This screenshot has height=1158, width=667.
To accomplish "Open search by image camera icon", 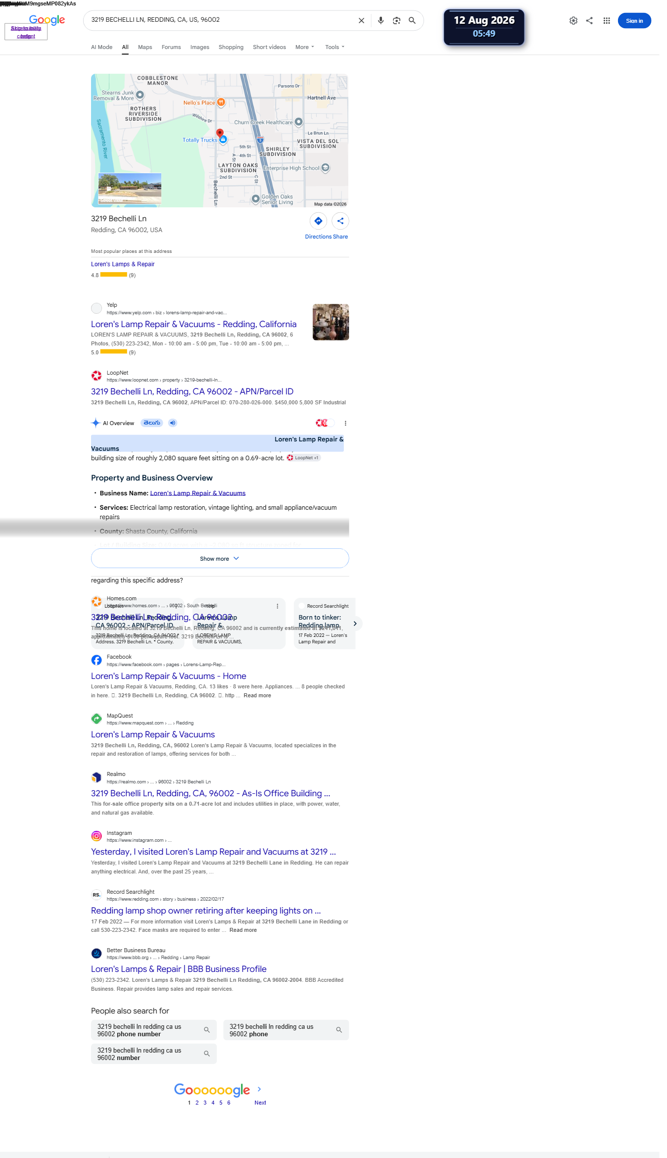I will 396,21.
